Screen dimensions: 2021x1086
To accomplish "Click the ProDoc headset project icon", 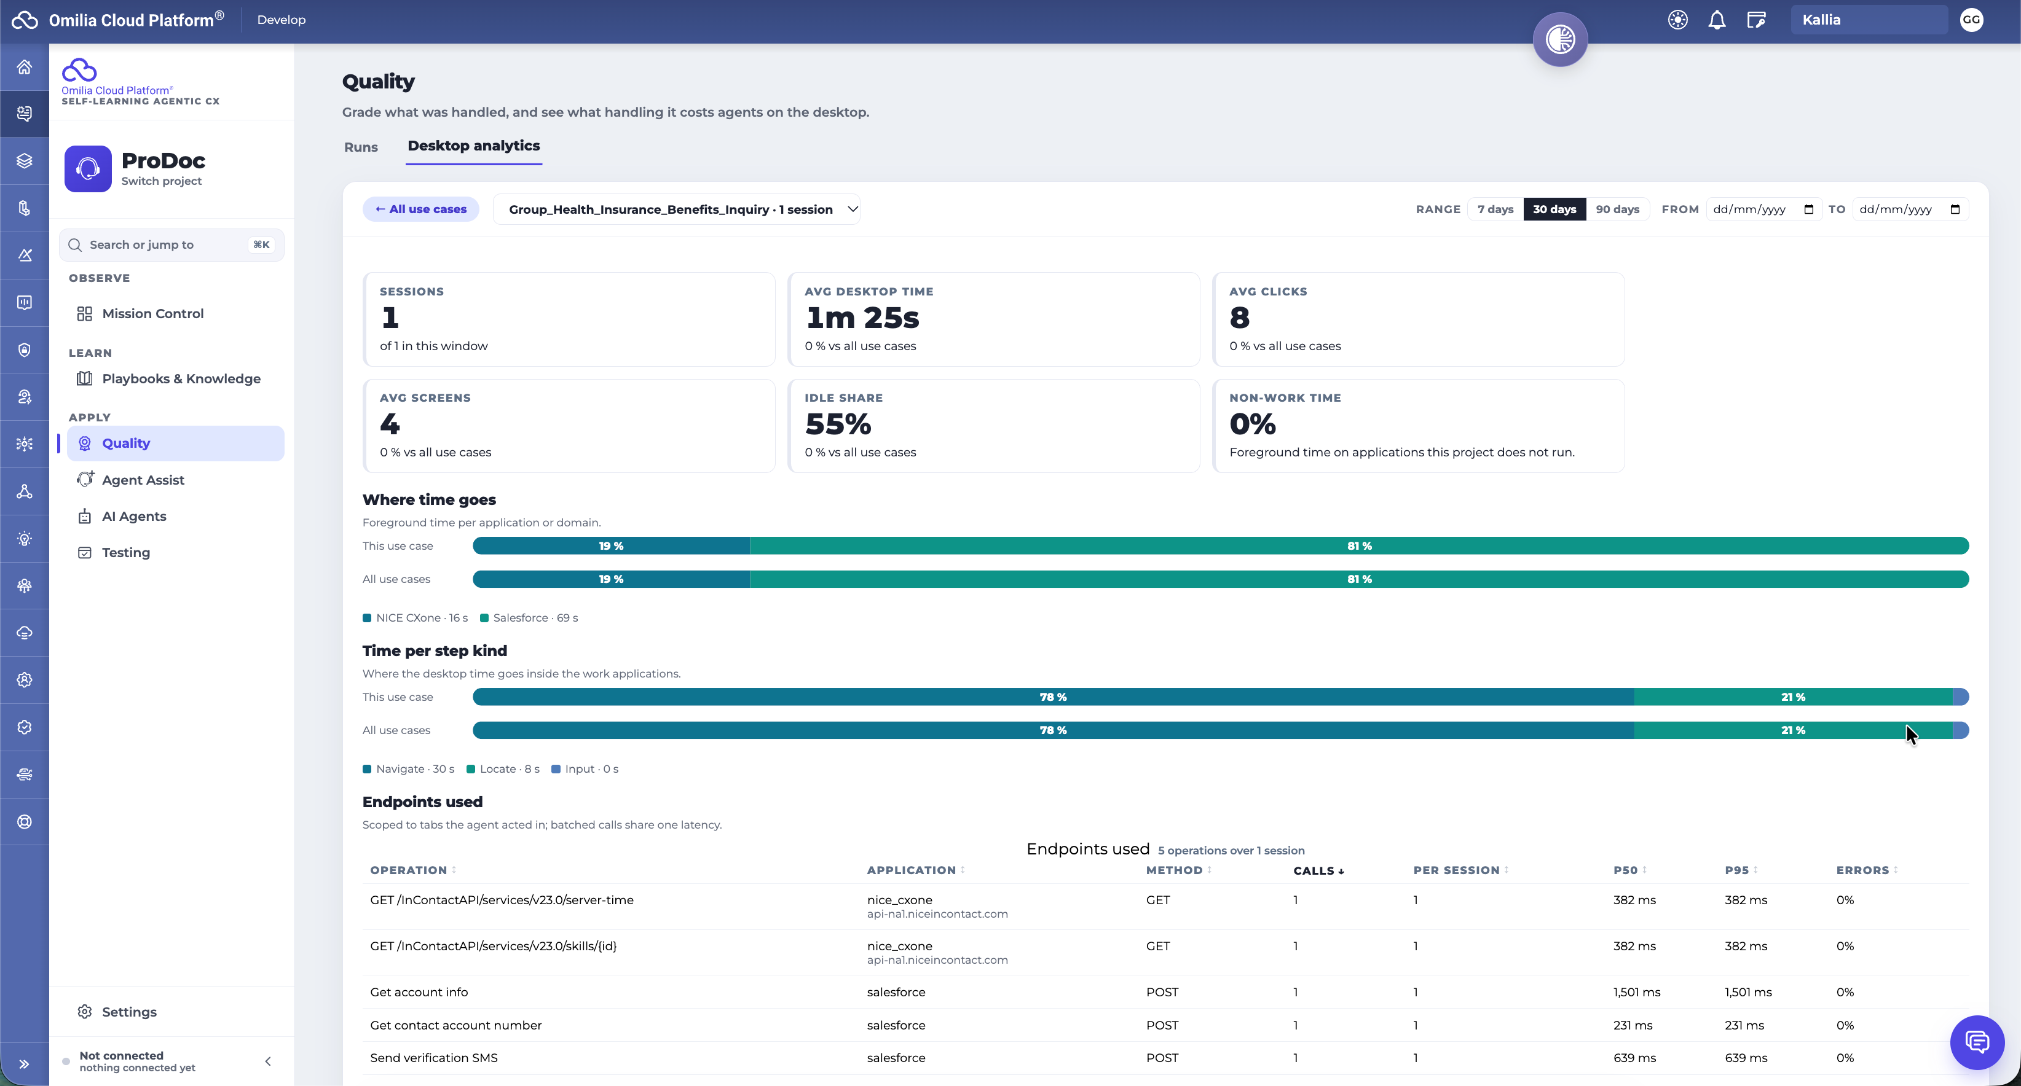I will tap(88, 168).
